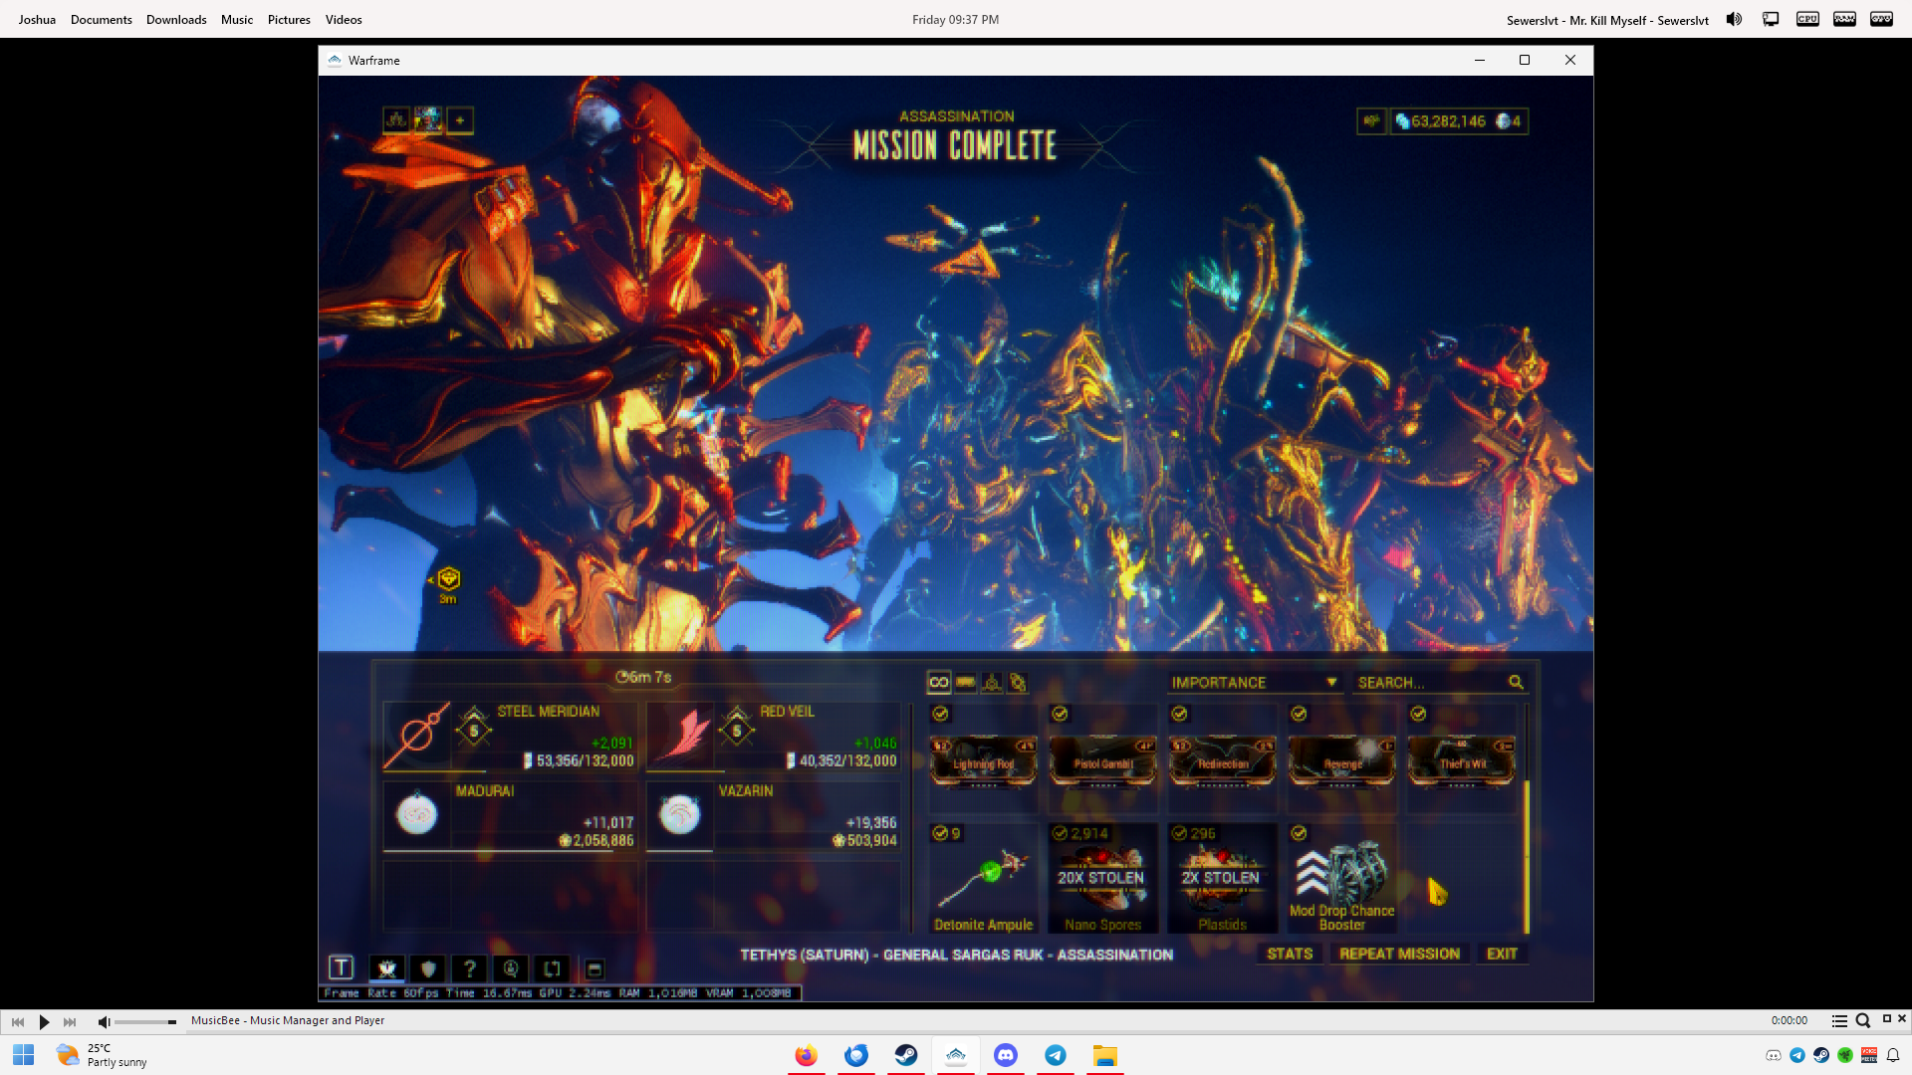Open the Downloads menu in top bar
Screen dimensions: 1912x1075
pyautogui.click(x=176, y=19)
